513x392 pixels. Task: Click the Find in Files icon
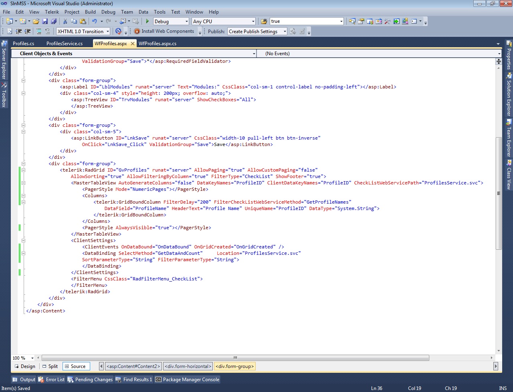coord(264,21)
